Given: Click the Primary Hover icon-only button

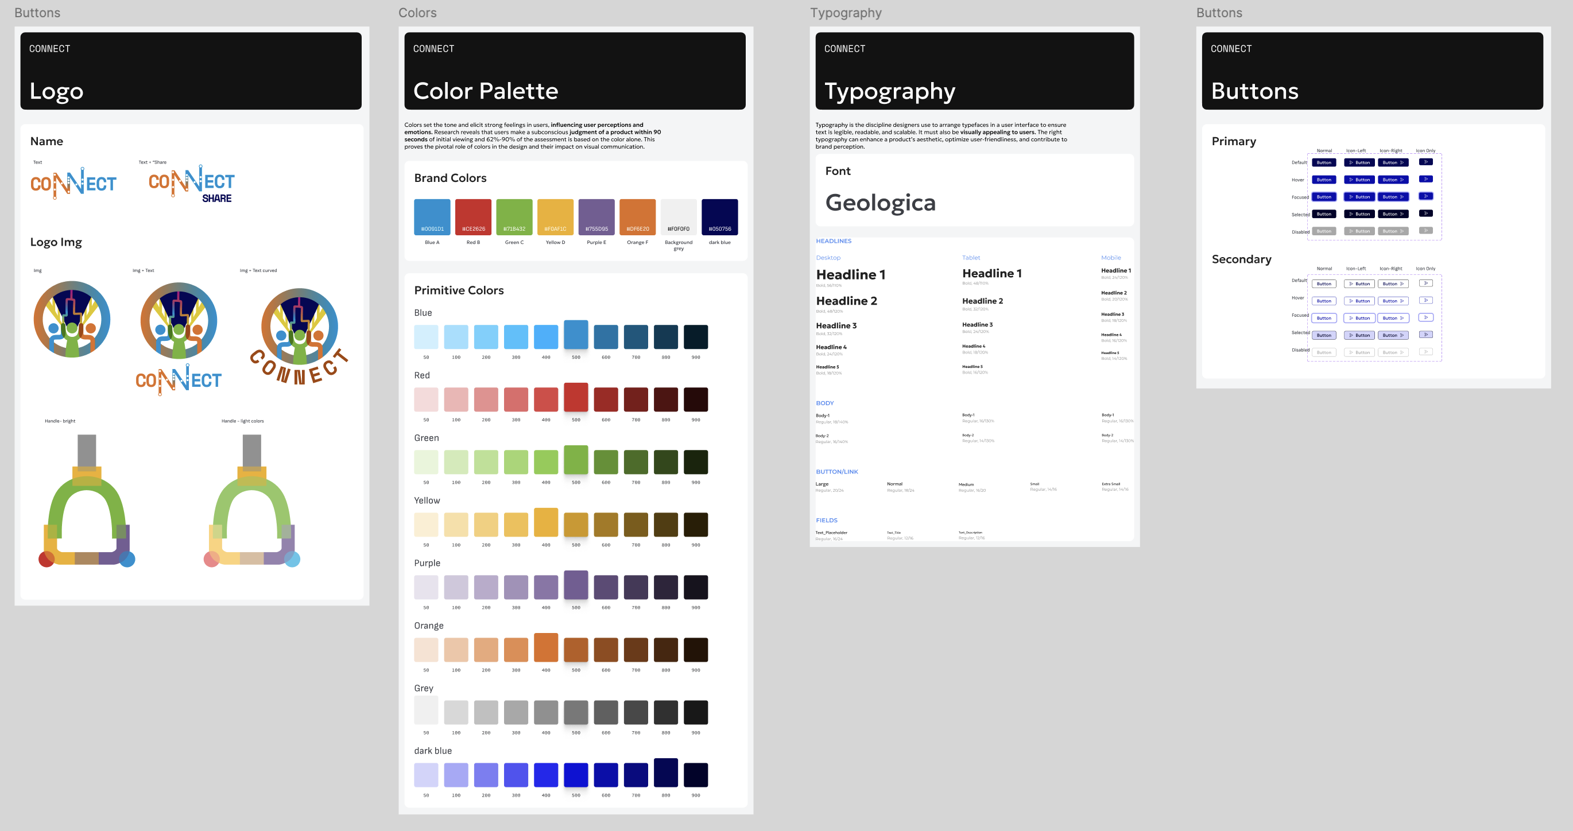Looking at the screenshot, I should coord(1425,179).
